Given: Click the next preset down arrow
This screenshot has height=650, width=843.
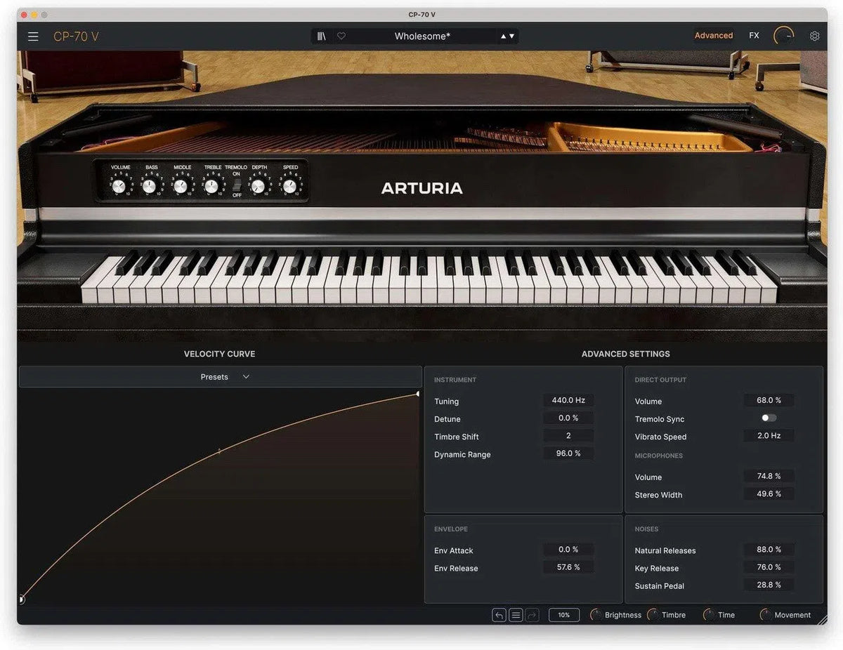Looking at the screenshot, I should point(513,35).
